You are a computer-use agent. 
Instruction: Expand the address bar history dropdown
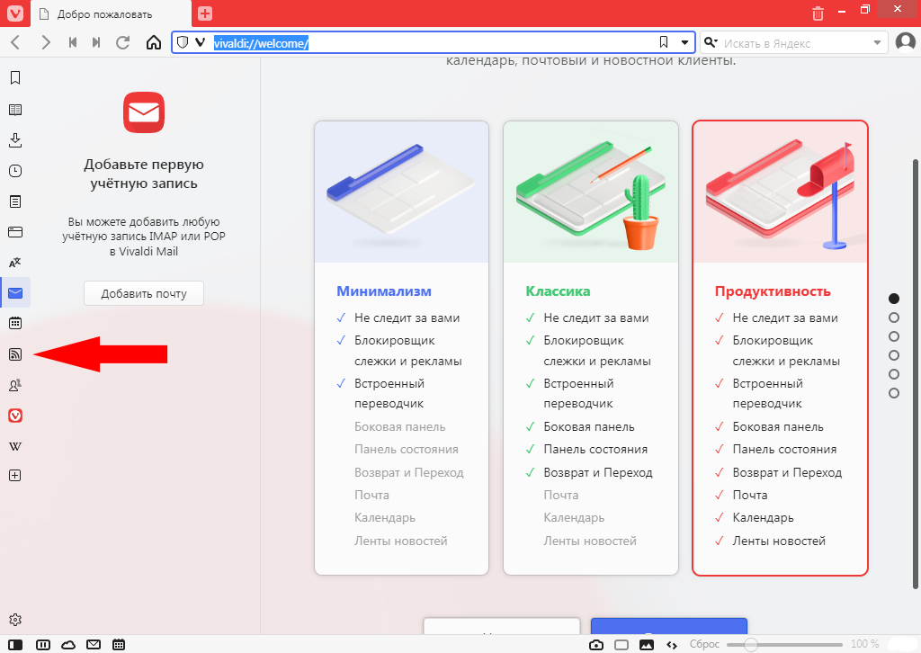tap(684, 42)
